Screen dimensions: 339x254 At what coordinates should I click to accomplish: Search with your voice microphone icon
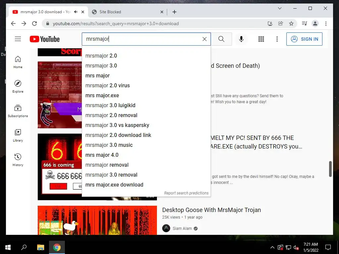241,39
